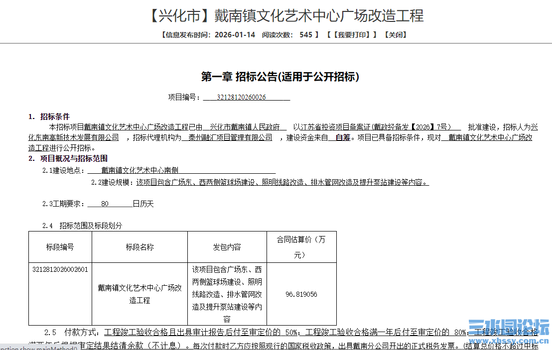Select the 阅读次数 545 counter text
Viewport: 552px width, 350px height.
[x=283, y=34]
